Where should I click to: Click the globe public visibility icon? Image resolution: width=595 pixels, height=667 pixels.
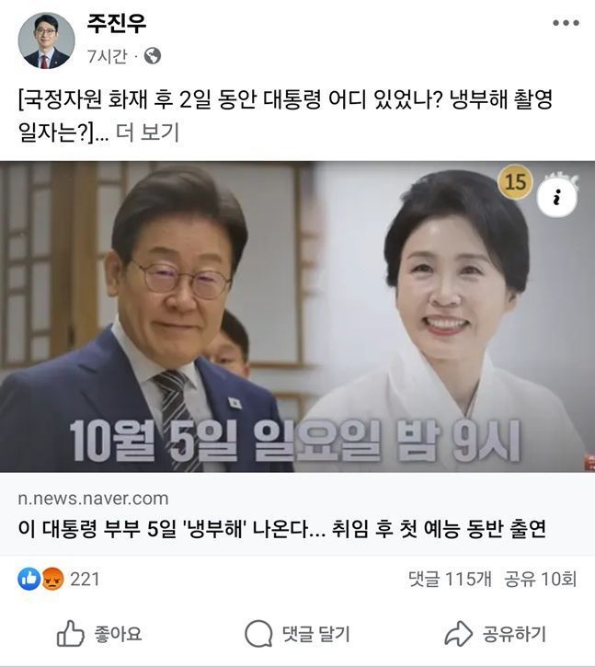(153, 56)
